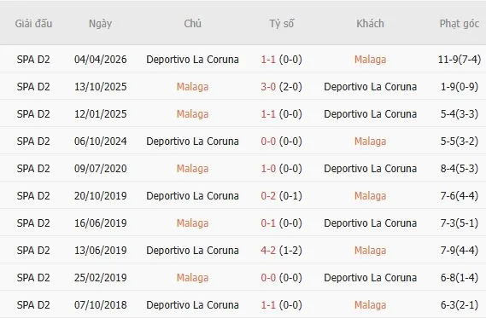Open Malaga away team on 06/10/2024
The height and width of the screenshot is (318, 486).
point(370,142)
